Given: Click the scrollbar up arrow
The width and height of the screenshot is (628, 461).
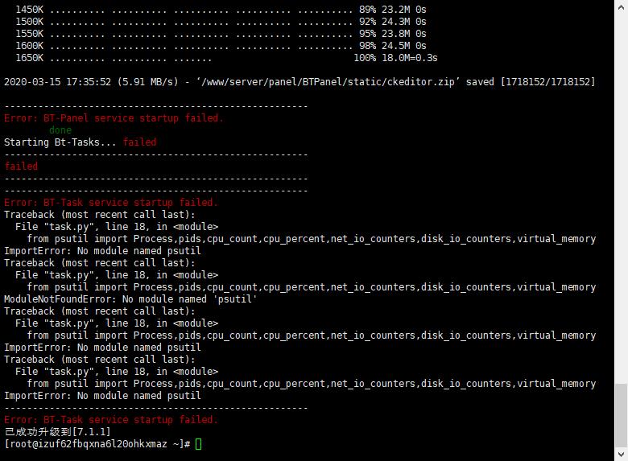Looking at the screenshot, I should (621, 6).
